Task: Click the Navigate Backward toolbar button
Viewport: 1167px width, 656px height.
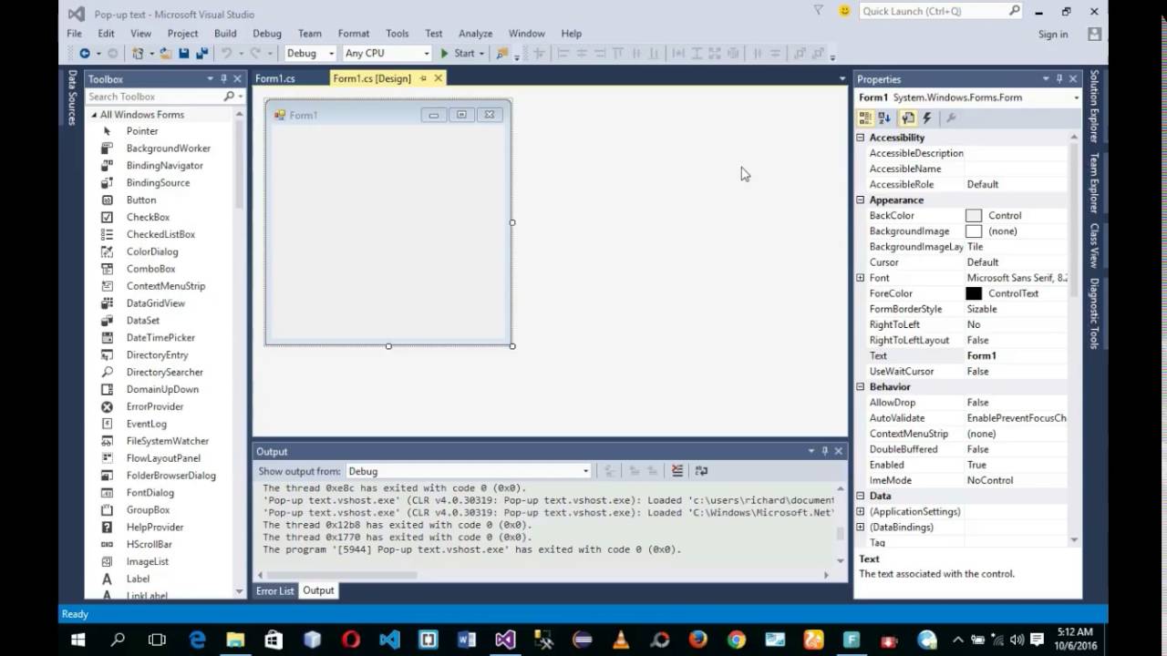Action: [x=85, y=53]
